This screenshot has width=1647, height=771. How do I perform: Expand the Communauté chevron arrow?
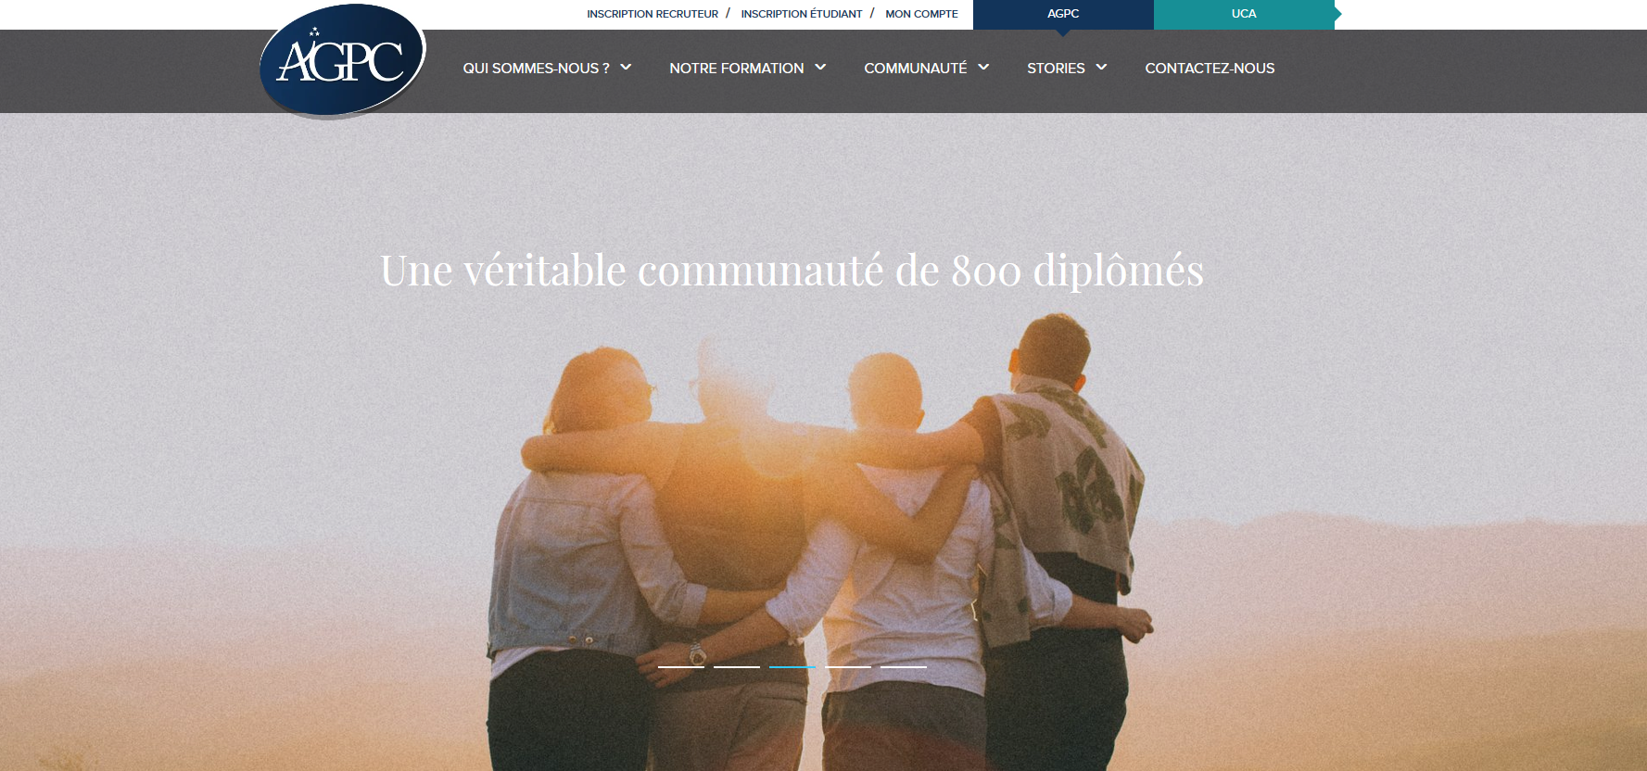click(983, 67)
